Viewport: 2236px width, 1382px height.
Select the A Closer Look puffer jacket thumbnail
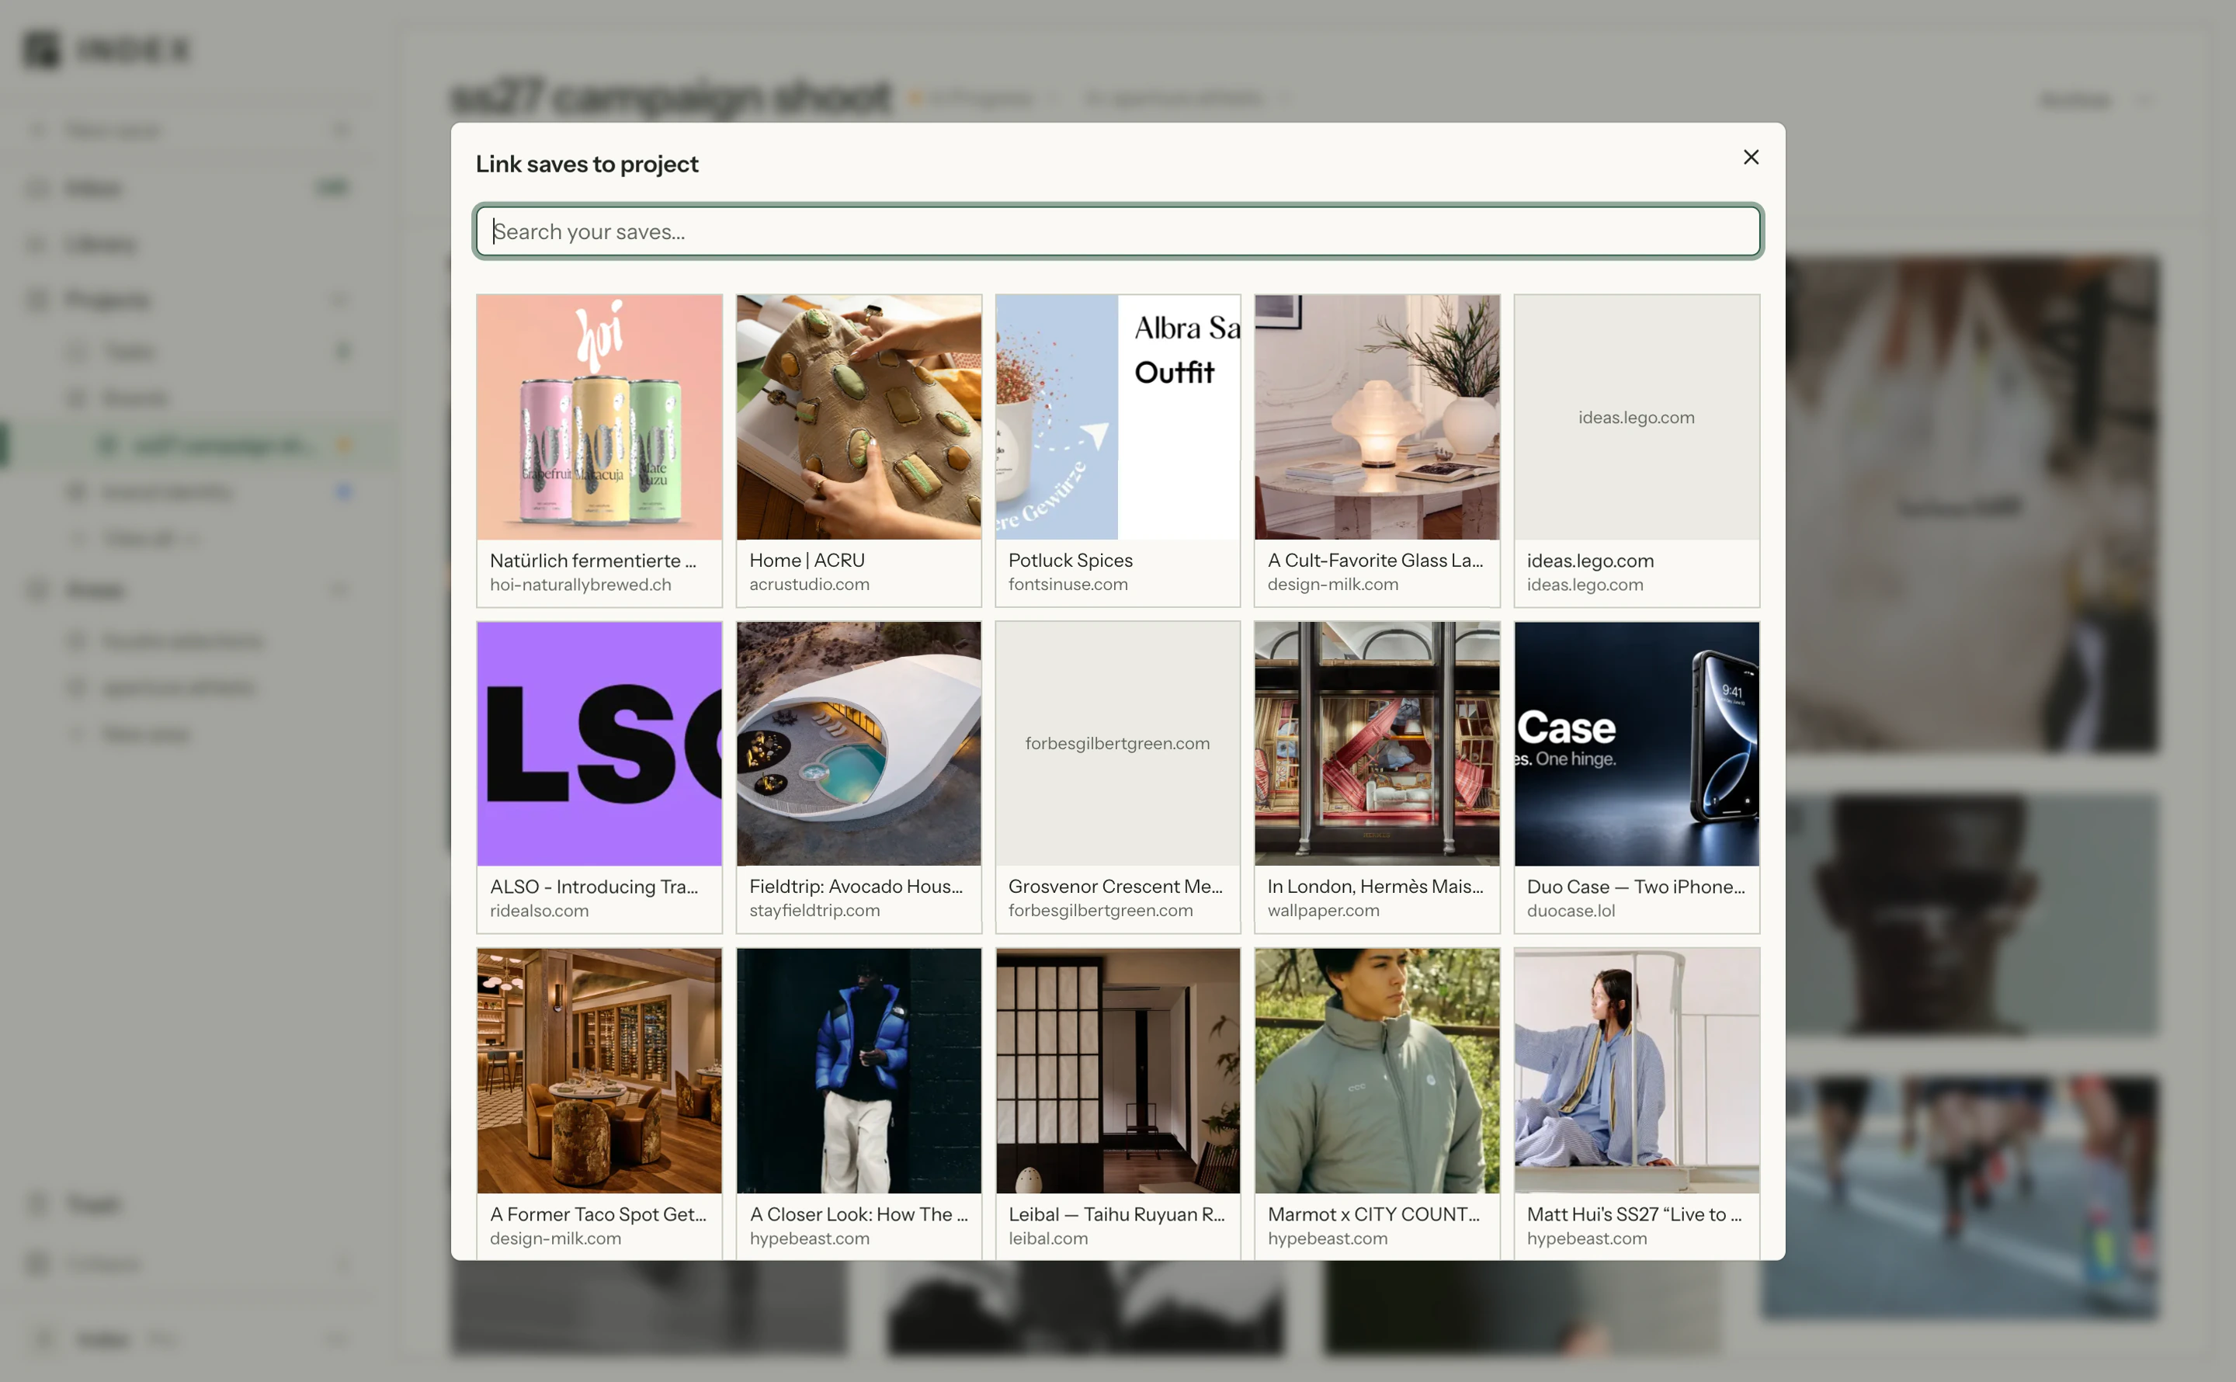coord(859,1071)
